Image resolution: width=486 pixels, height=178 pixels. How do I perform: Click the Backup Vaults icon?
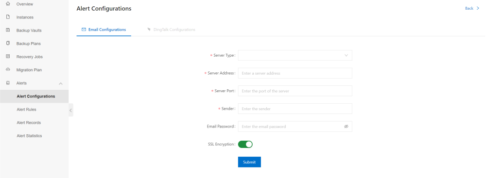[8, 31]
